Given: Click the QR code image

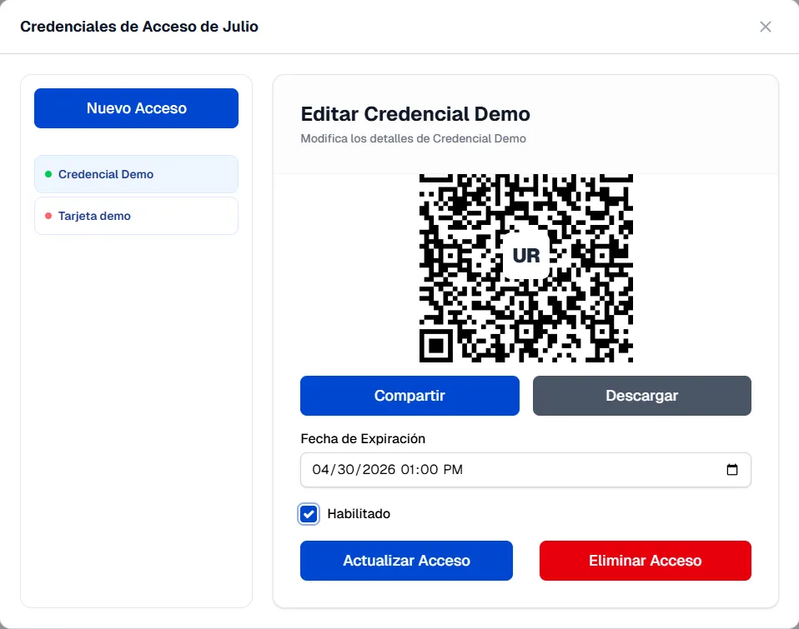Looking at the screenshot, I should click(x=526, y=268).
